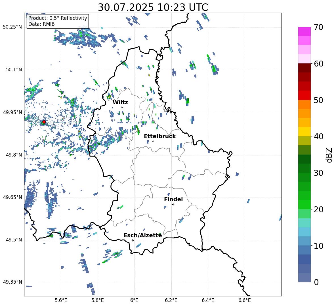Viewport: 336px width, 306px height.
Task: Click the 'Data: RMIB' text
Action: [x=41, y=24]
